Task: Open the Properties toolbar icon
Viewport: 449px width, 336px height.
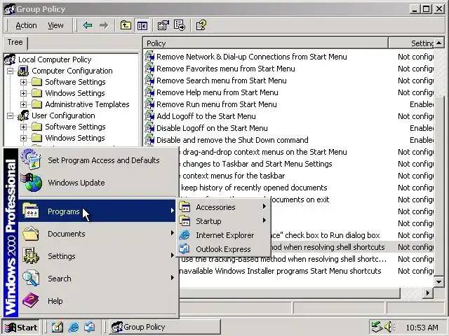Action: [x=163, y=25]
